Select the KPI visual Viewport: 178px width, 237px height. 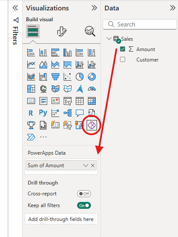[55, 101]
